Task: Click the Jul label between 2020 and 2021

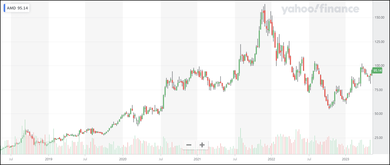Action: click(x=161, y=159)
